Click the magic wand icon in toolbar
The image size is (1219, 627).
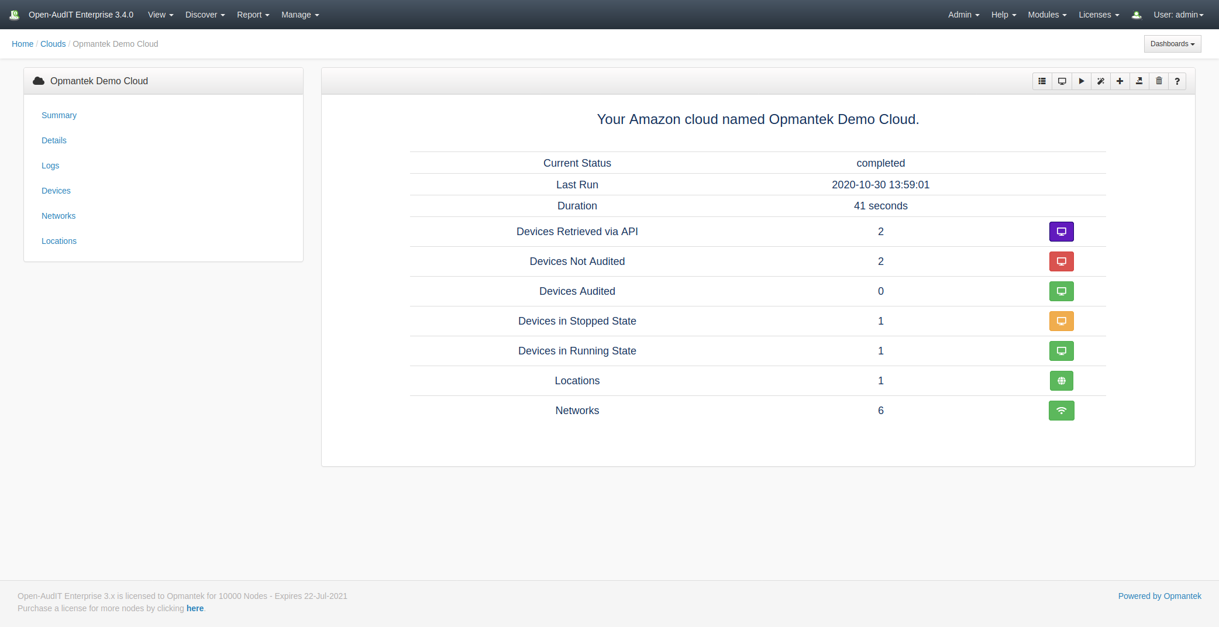coord(1100,81)
